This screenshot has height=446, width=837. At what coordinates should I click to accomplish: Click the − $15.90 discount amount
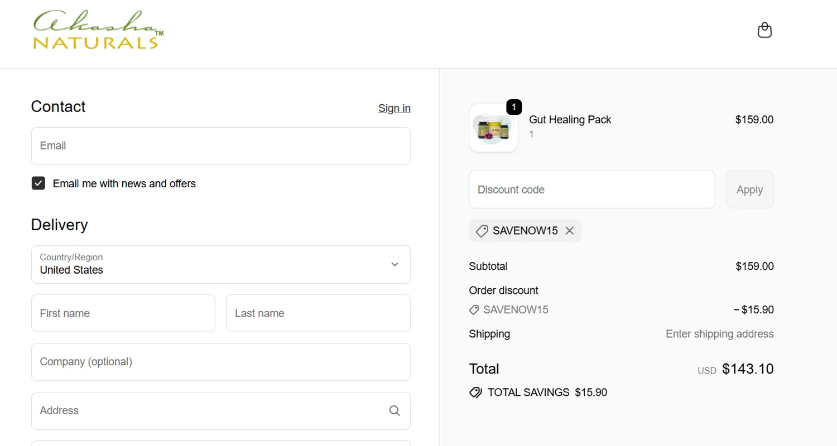[753, 310]
